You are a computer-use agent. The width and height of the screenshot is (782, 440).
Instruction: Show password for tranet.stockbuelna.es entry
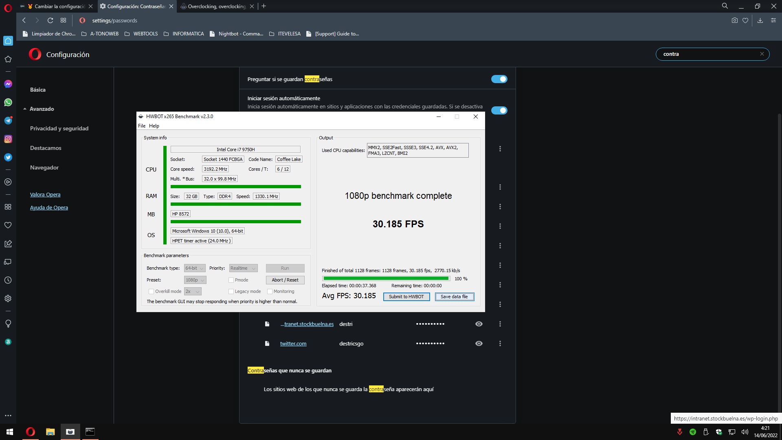pyautogui.click(x=479, y=324)
